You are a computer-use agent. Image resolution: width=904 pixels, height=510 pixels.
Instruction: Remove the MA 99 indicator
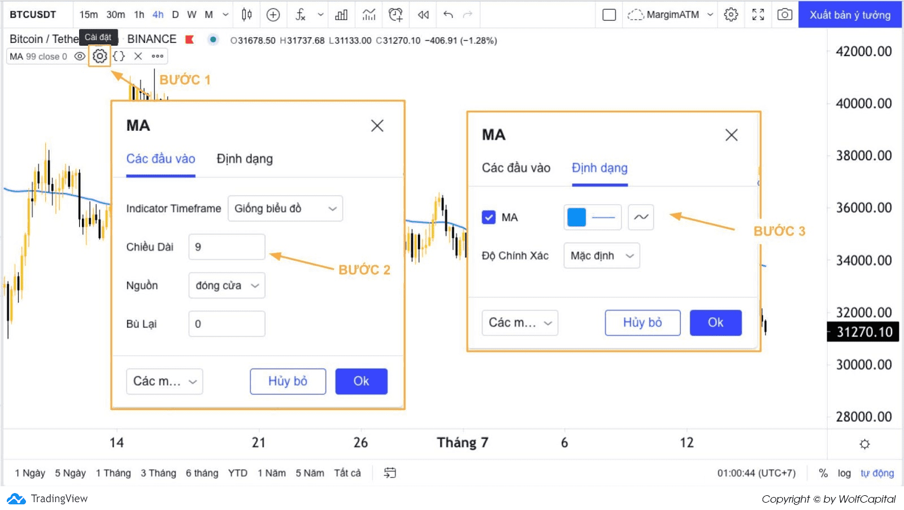[138, 56]
